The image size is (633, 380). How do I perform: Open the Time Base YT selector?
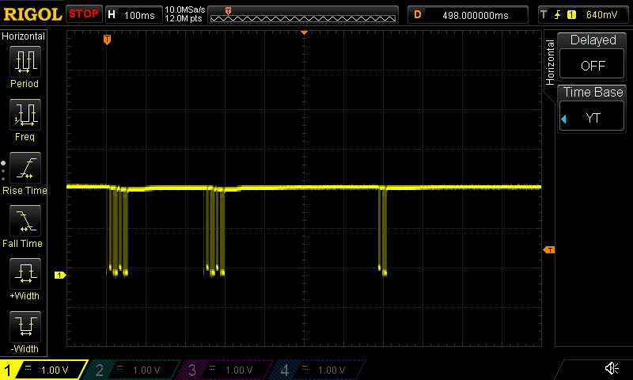[x=593, y=108]
